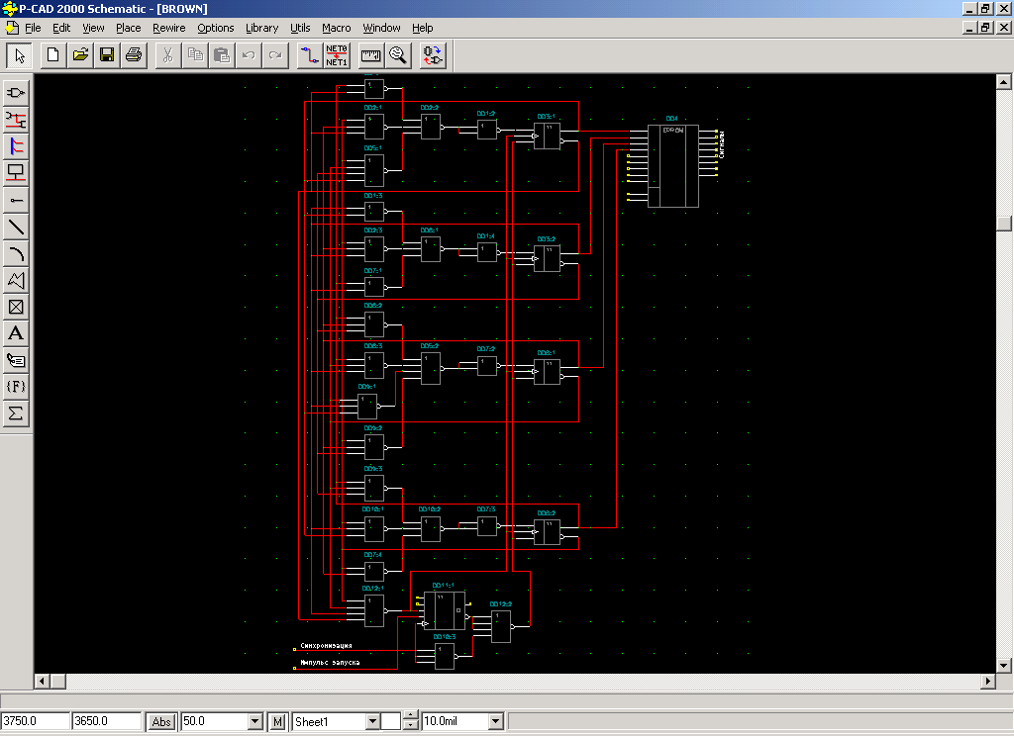Click the horizontal scrollbar right arrow

coord(987,682)
